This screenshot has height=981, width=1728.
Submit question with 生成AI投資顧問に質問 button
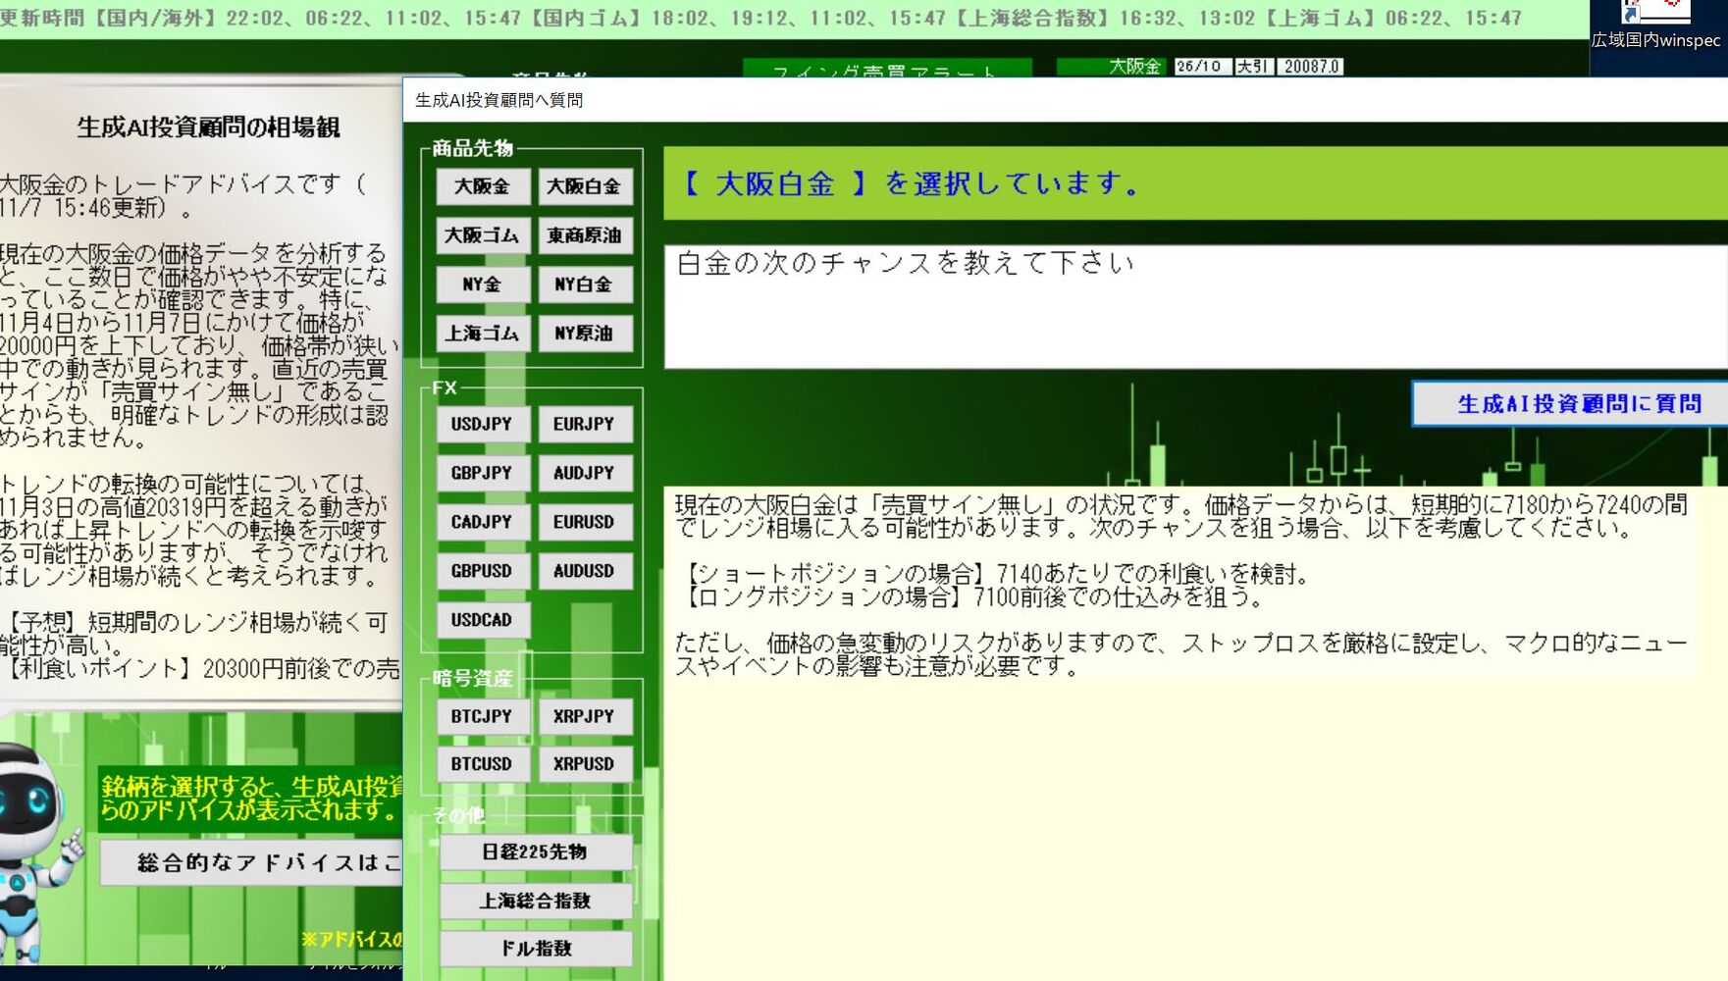(x=1571, y=403)
